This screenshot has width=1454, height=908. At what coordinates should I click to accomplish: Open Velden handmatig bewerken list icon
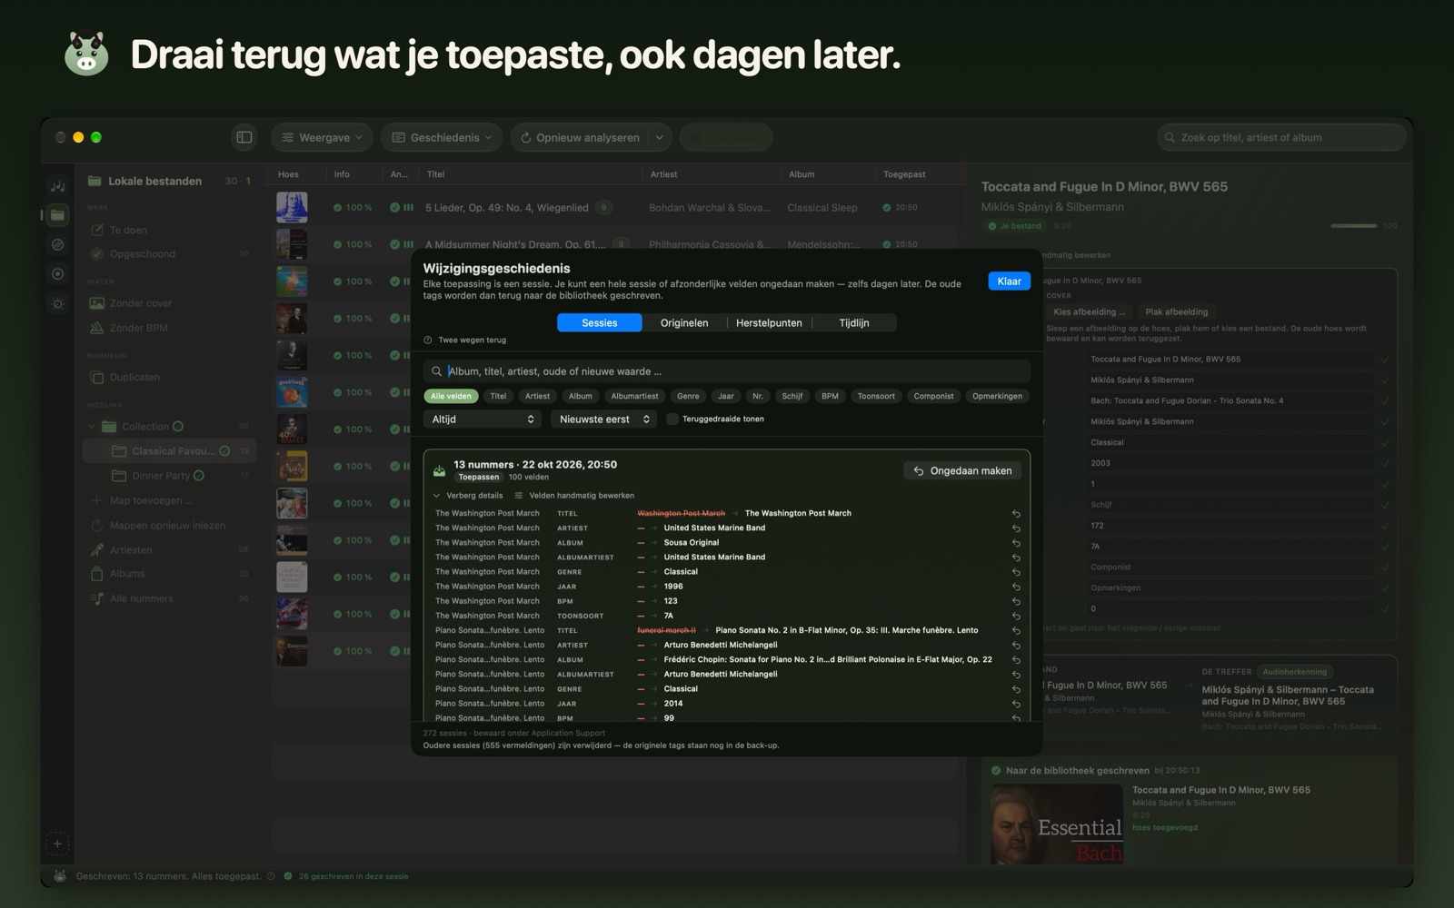(x=519, y=496)
